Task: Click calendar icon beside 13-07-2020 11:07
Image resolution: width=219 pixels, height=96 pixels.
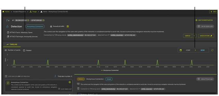Action: pyautogui.click(x=59, y=89)
